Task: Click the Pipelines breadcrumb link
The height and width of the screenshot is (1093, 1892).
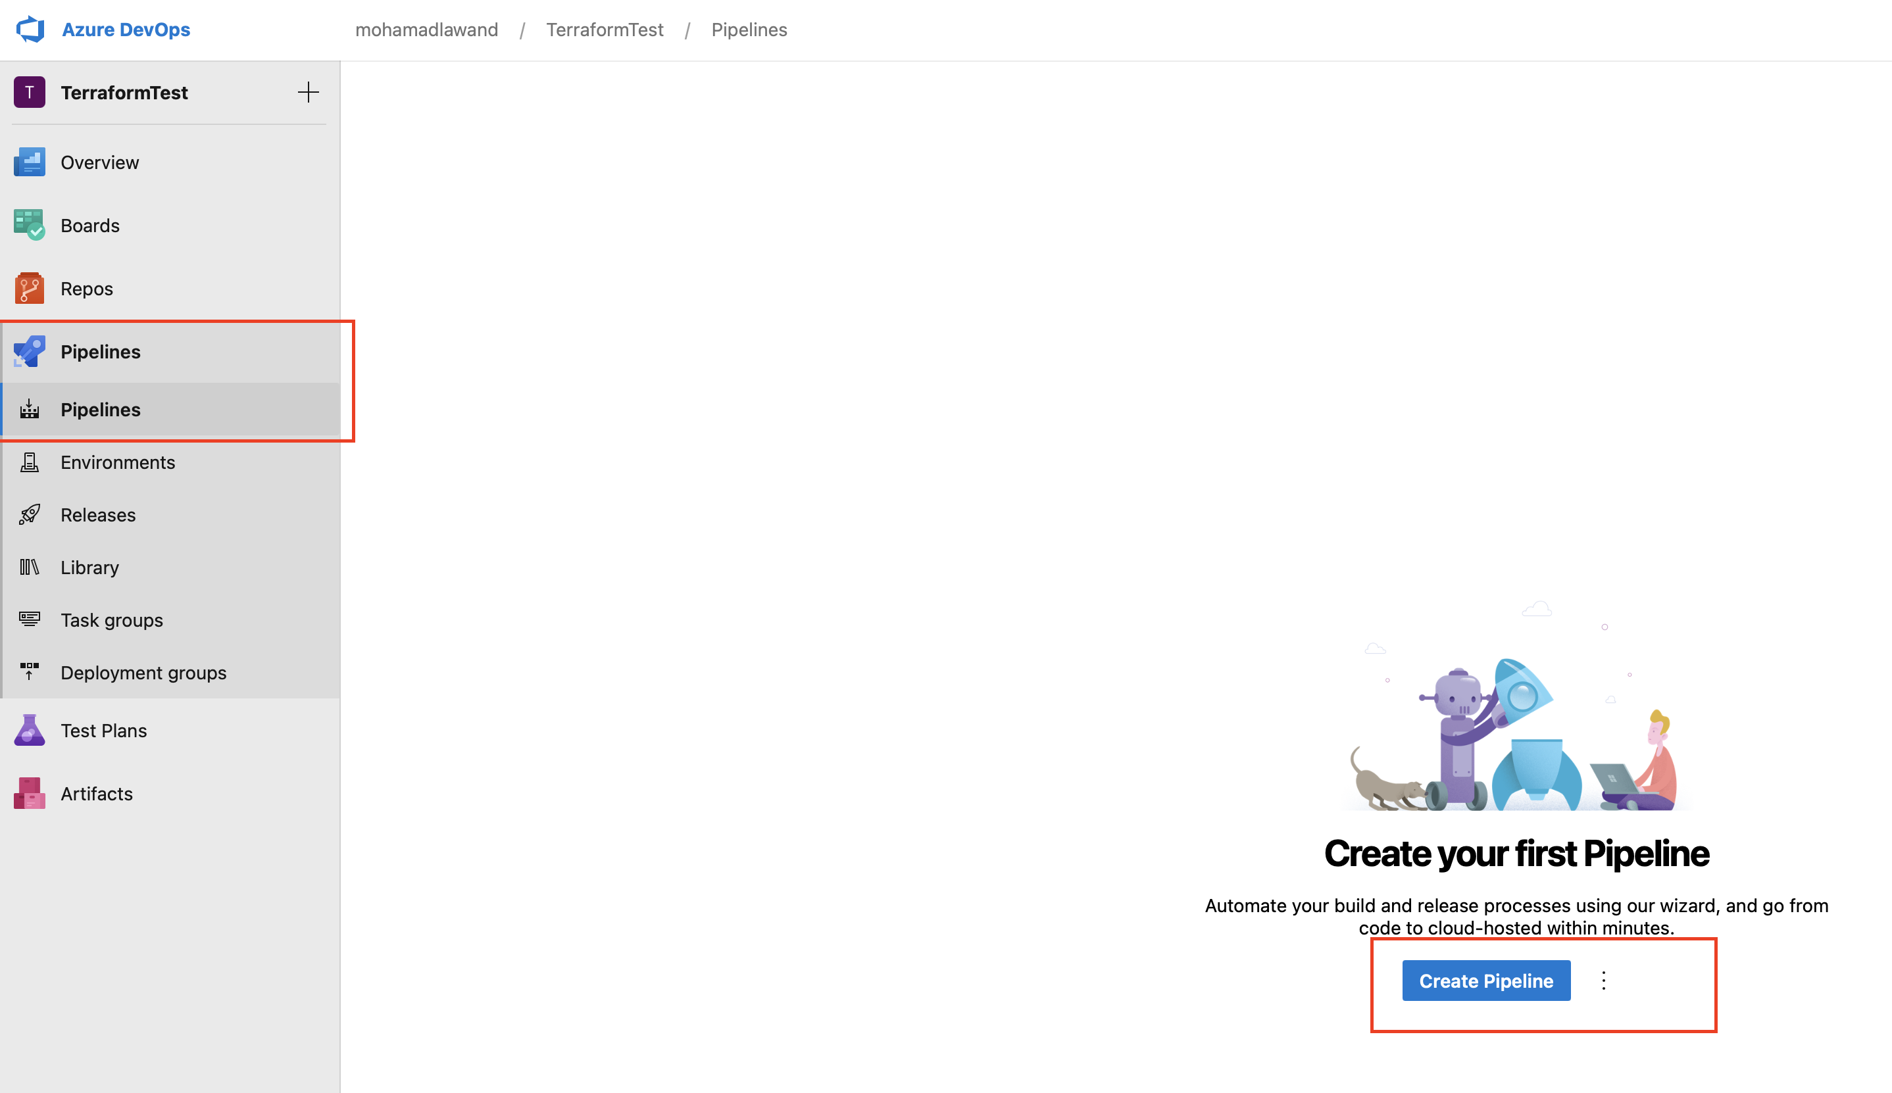Action: (x=749, y=30)
